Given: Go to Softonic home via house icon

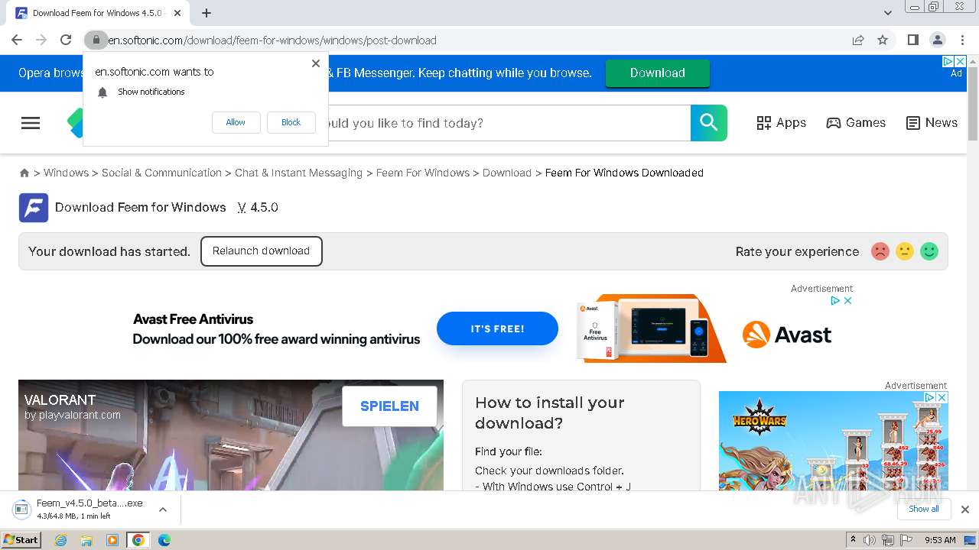Looking at the screenshot, I should 24,173.
